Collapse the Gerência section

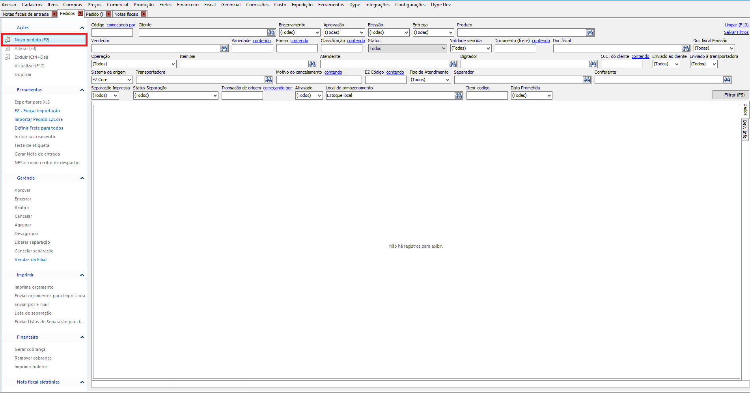tap(82, 178)
